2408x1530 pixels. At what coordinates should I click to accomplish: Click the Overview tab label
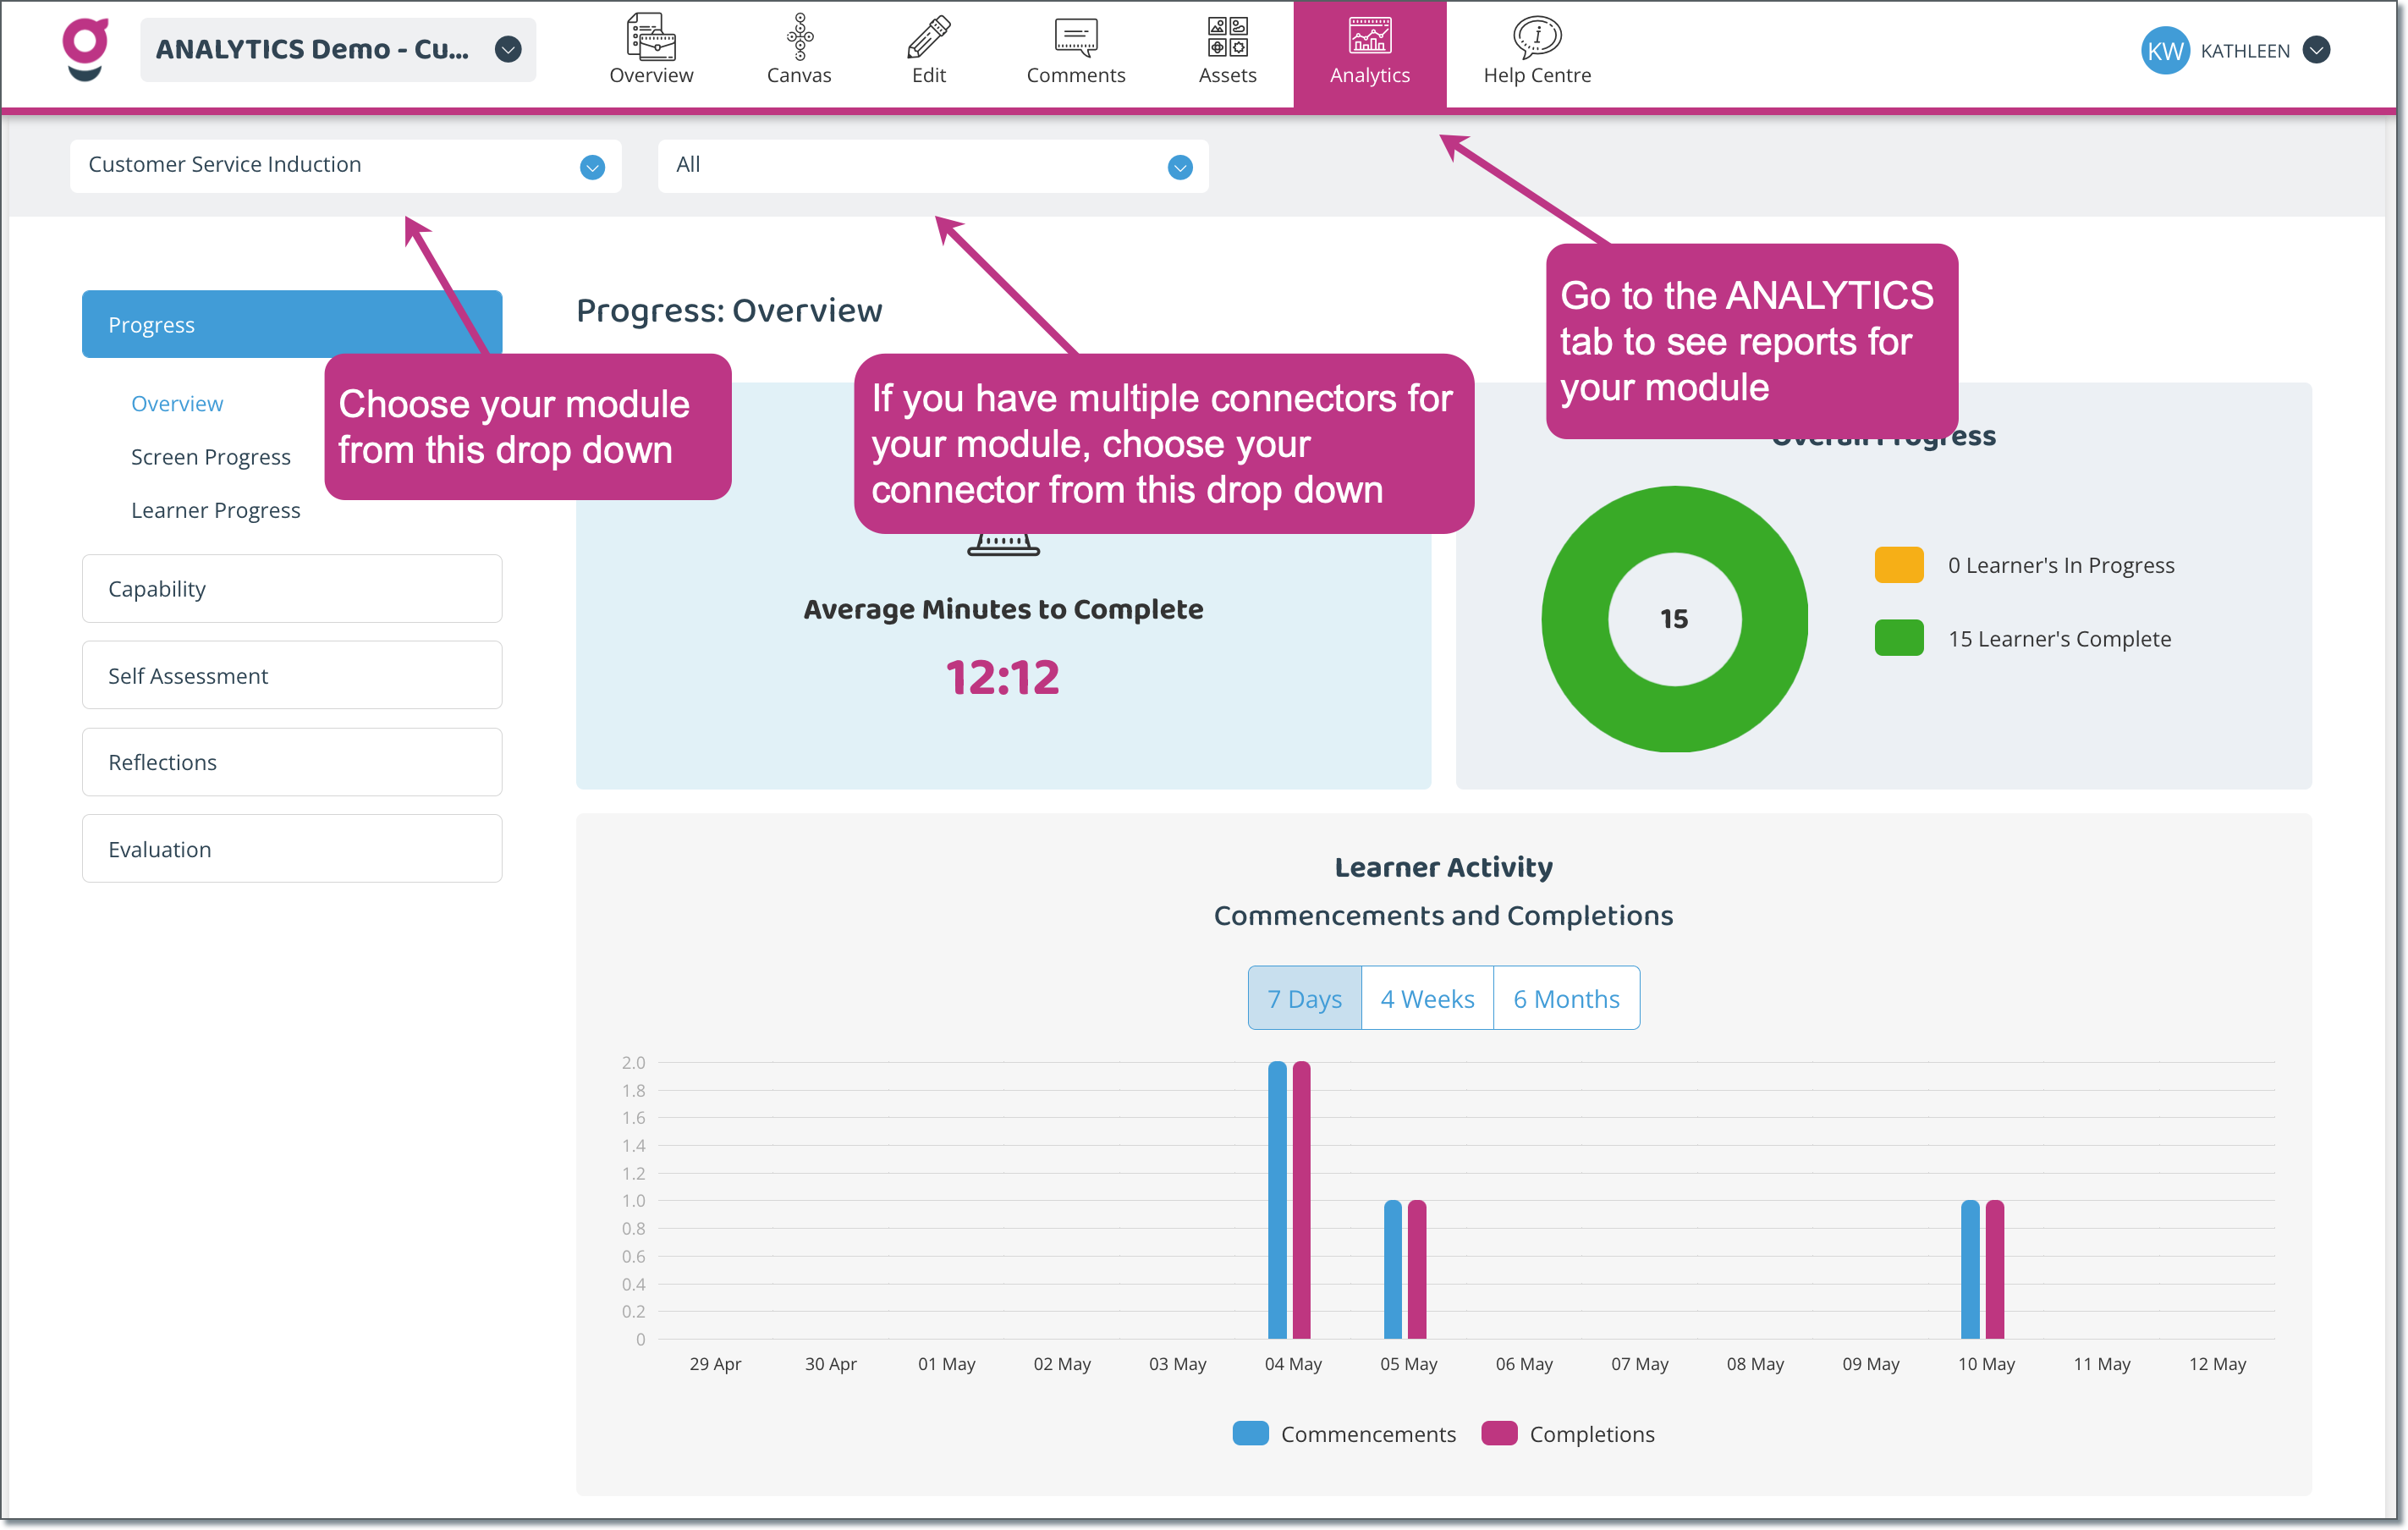[651, 75]
